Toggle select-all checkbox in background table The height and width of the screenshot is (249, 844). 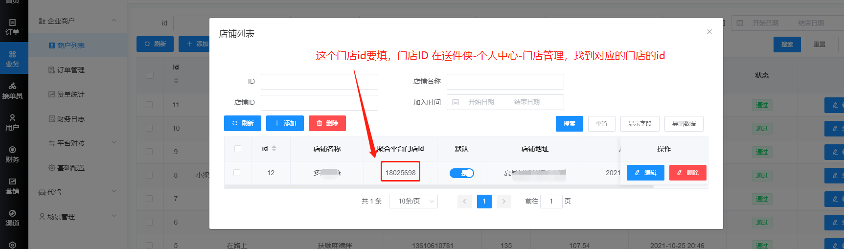(150, 75)
